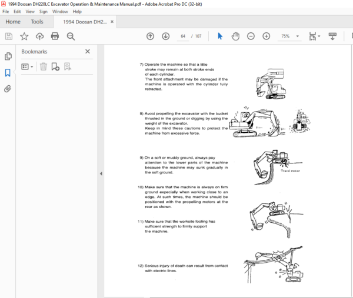
Task: Add a new bookmark icon
Action: point(55,66)
